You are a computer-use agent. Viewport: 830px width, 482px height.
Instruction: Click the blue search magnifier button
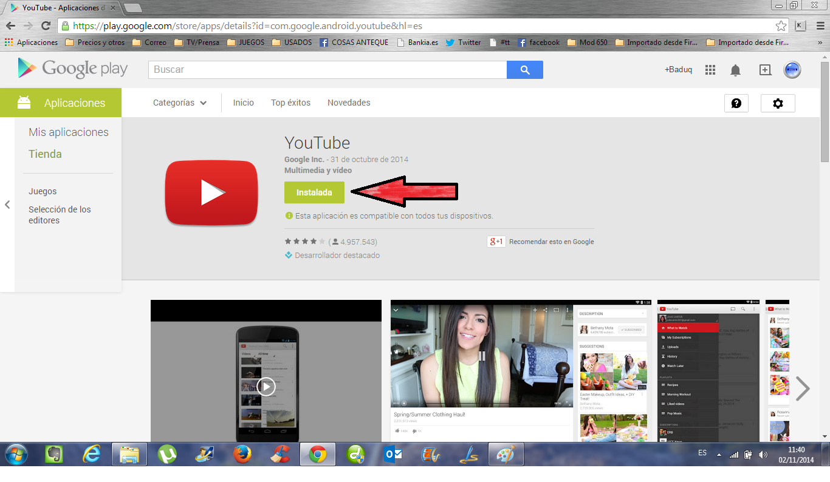click(524, 70)
